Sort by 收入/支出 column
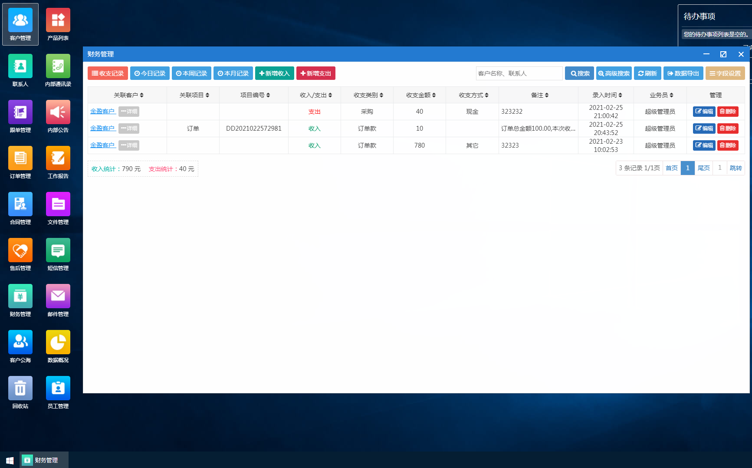Viewport: 752px width, 468px height. [x=316, y=95]
